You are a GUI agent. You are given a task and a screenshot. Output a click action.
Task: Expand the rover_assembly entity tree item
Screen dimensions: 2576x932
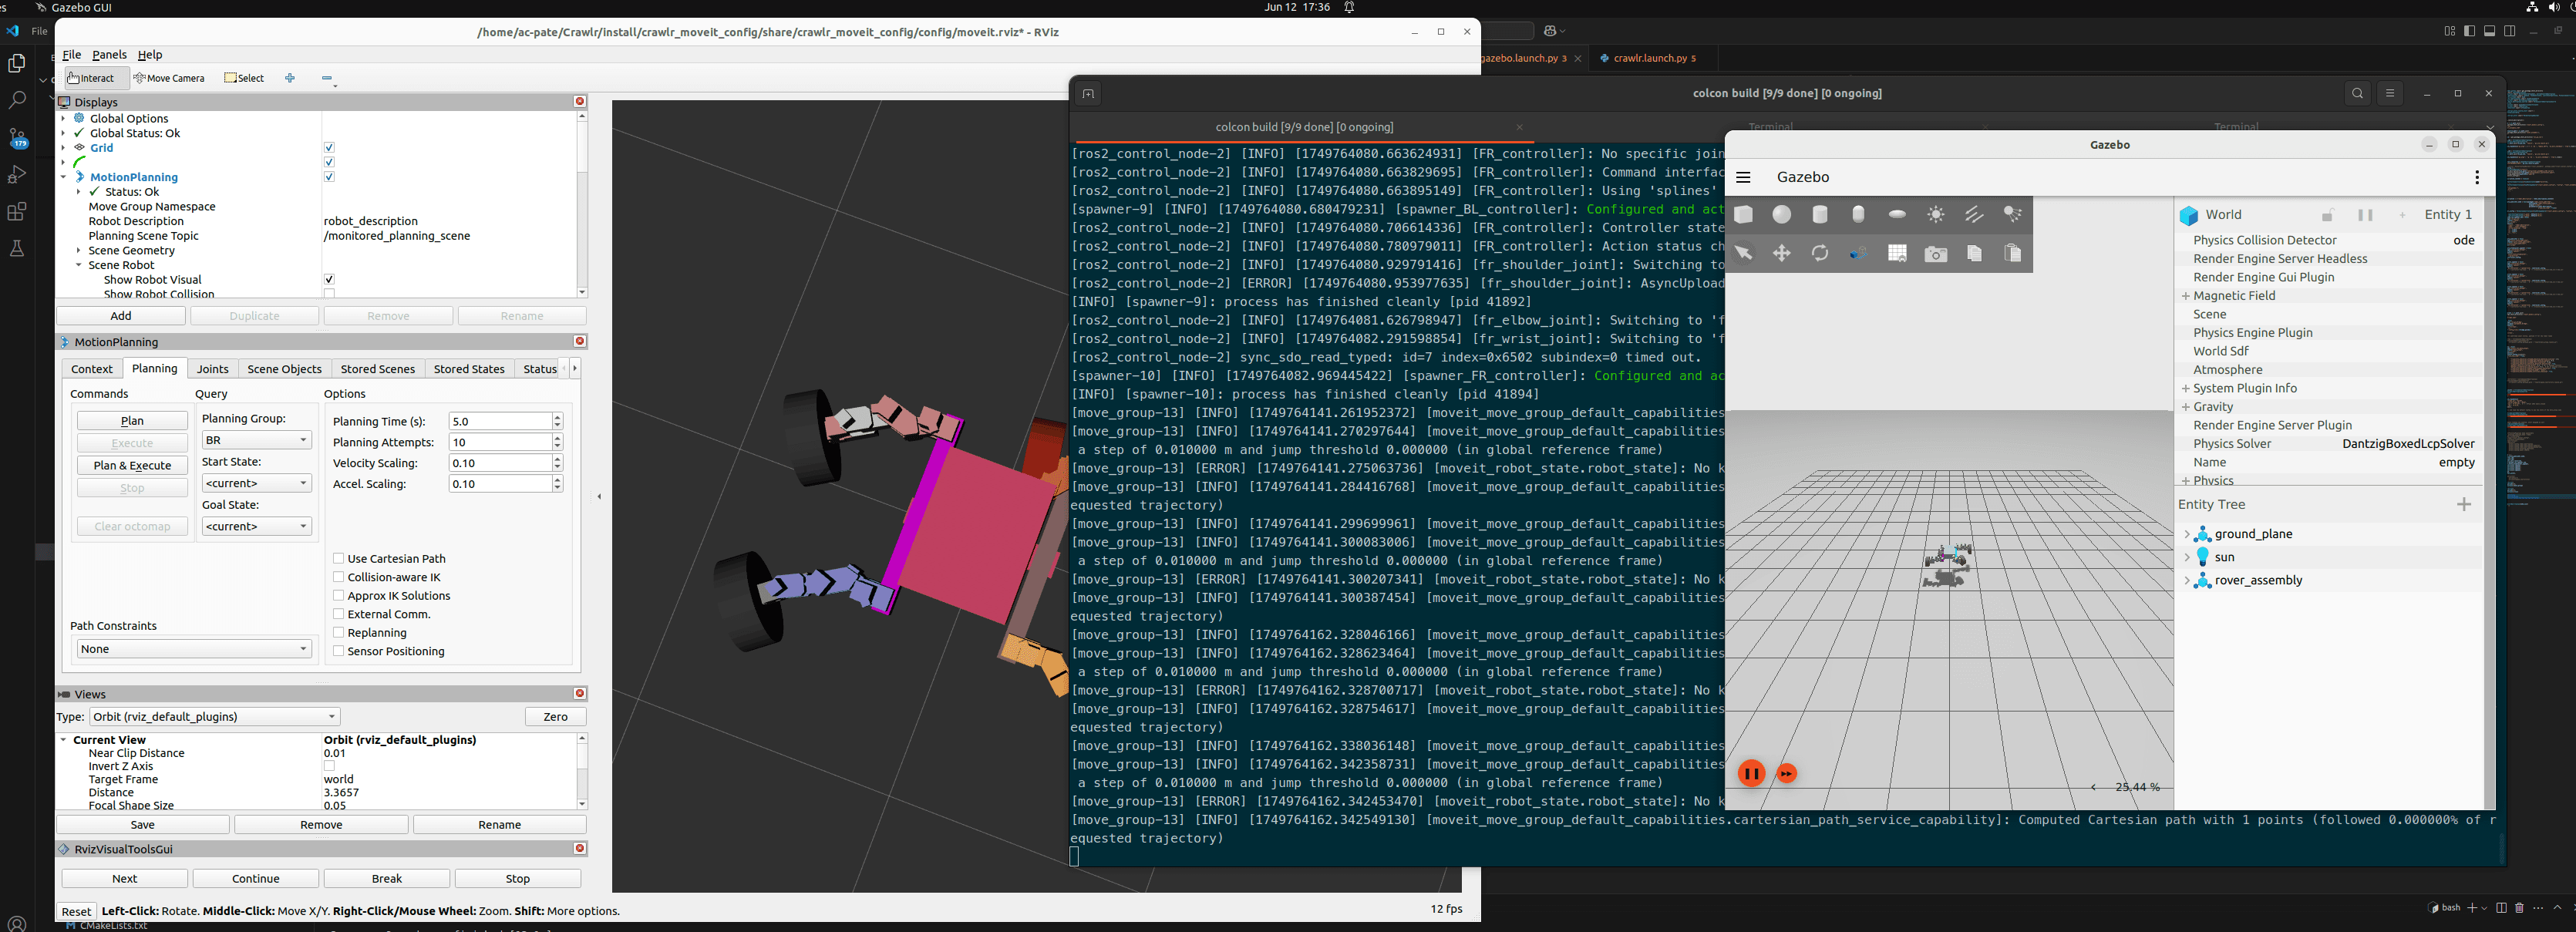[2187, 581]
